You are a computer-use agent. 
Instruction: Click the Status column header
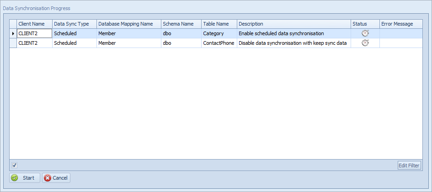coord(365,24)
